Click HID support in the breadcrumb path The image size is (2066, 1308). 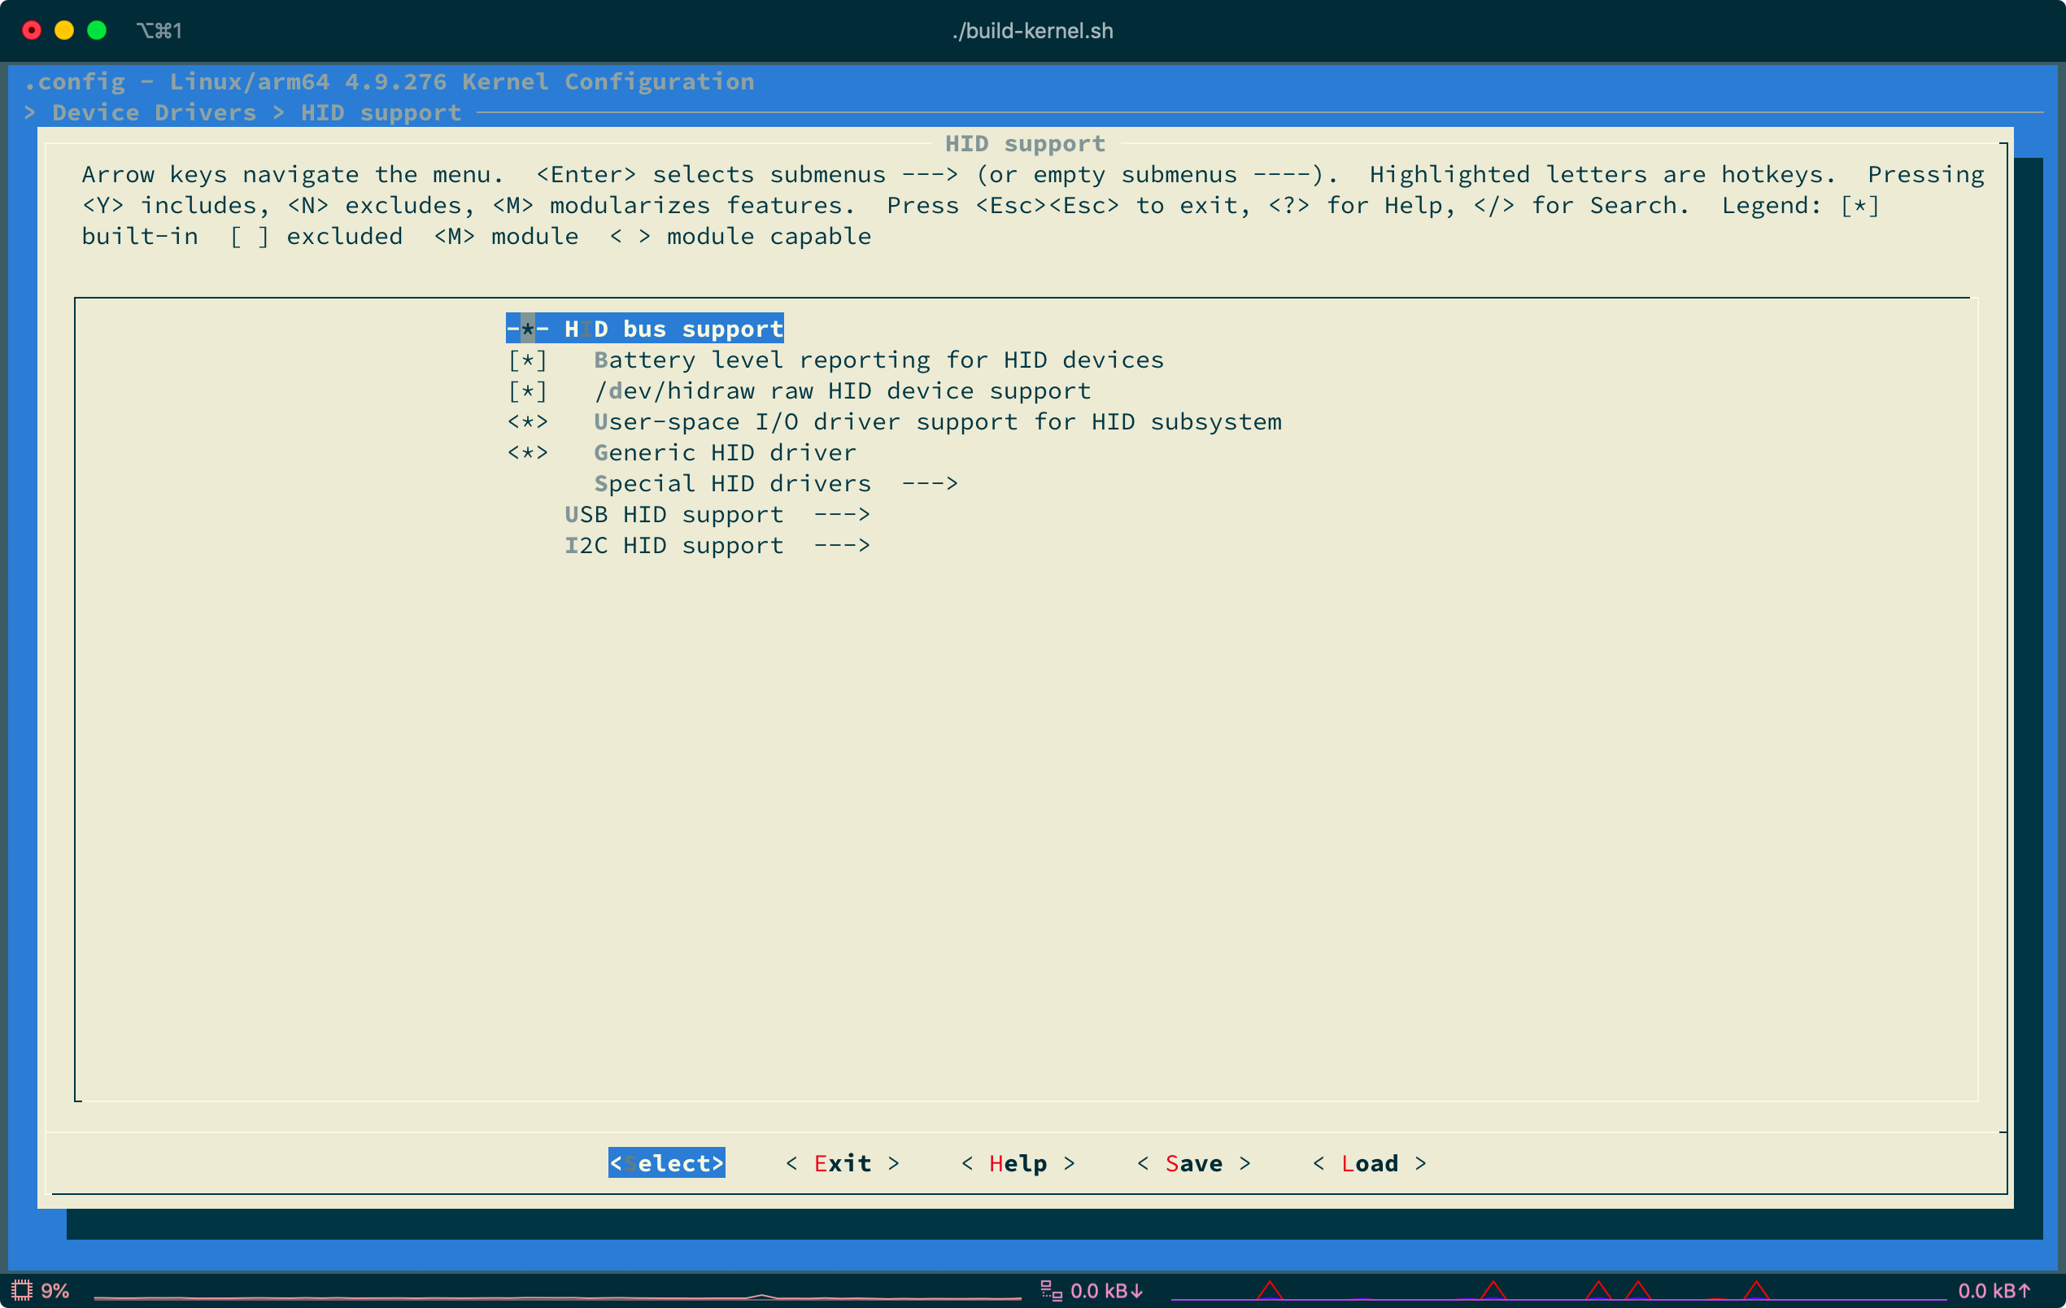pos(380,111)
